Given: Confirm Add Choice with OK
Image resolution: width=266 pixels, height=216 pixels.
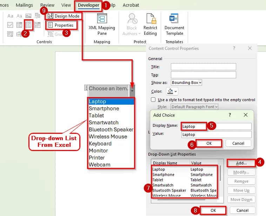Looking at the screenshot, I should pyautogui.click(x=209, y=143).
